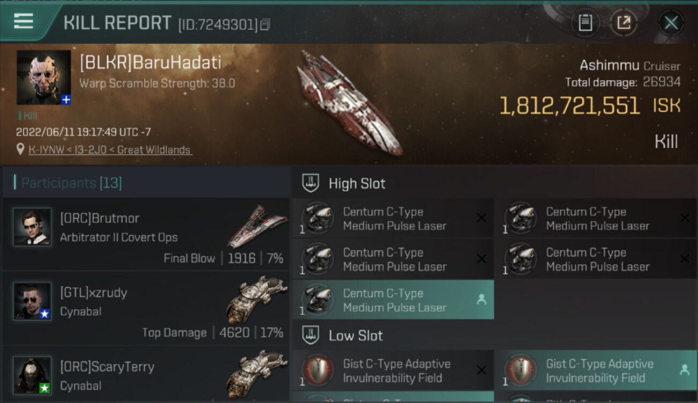Add BaruHadati via blue plus badge
698x403 pixels.
tap(66, 100)
